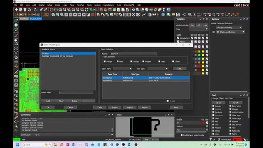Click the green swatch in Visibility panel
Screen dimensions: 263x148
point(199,55)
